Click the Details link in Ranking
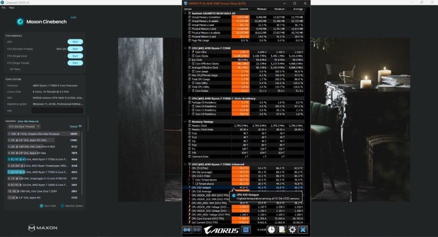The image size is (438, 237). [x=74, y=126]
